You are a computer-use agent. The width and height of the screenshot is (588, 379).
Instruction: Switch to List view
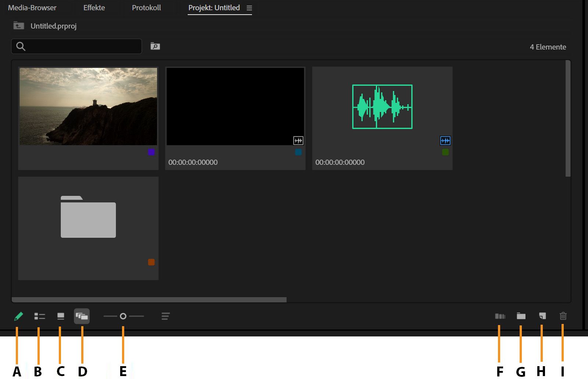coord(39,316)
